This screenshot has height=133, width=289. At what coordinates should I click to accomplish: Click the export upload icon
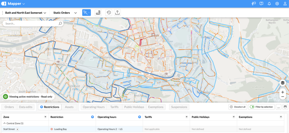[x=117, y=13]
